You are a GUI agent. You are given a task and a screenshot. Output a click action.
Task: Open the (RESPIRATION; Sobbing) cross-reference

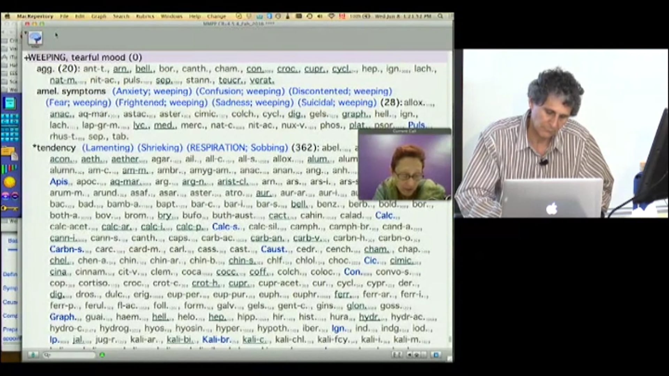[x=237, y=148]
